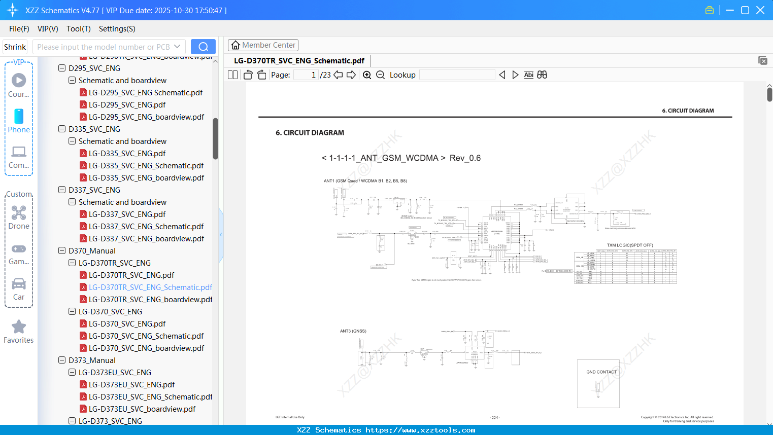Viewport: 773px width, 435px height.
Task: Collapse the D370_Manual folder
Action: 61,250
